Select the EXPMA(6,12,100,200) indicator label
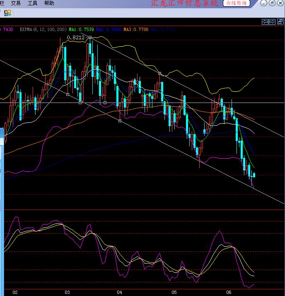 (x=43, y=29)
